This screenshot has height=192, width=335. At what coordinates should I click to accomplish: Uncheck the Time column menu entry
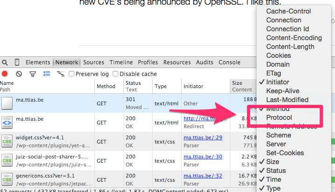273,179
